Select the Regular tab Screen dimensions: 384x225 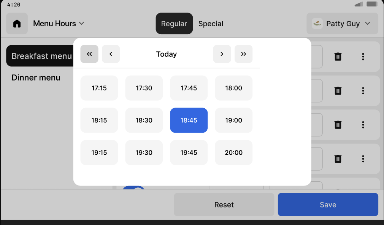(x=174, y=24)
